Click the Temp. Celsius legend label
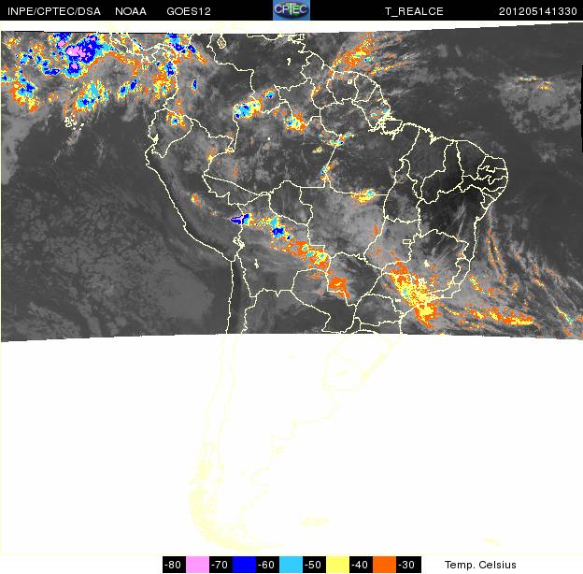The image size is (583, 574). 480,565
